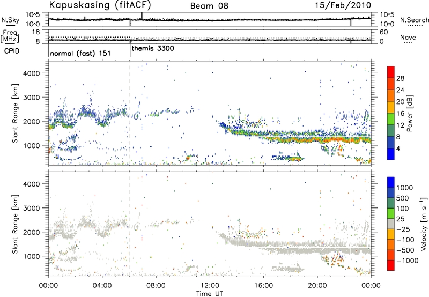Click the top blue Velocity segment above 1000
This screenshot has width=429, height=297.
(391, 182)
